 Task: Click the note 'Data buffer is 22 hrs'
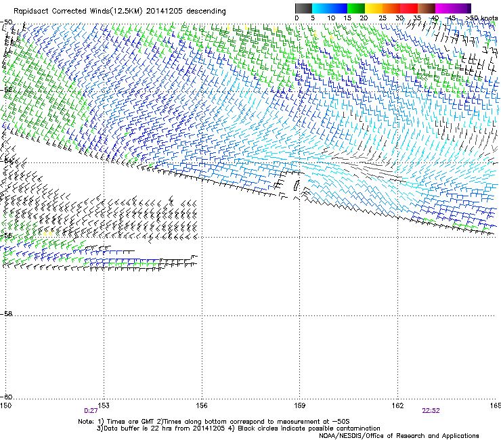click(139, 428)
